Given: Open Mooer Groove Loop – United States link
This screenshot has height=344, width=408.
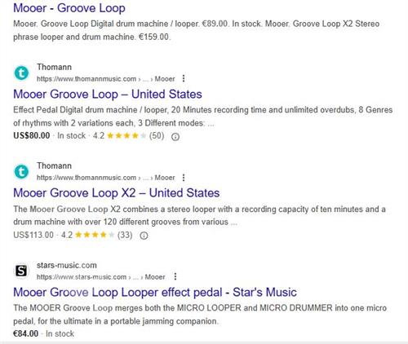Looking at the screenshot, I should tap(108, 95).
